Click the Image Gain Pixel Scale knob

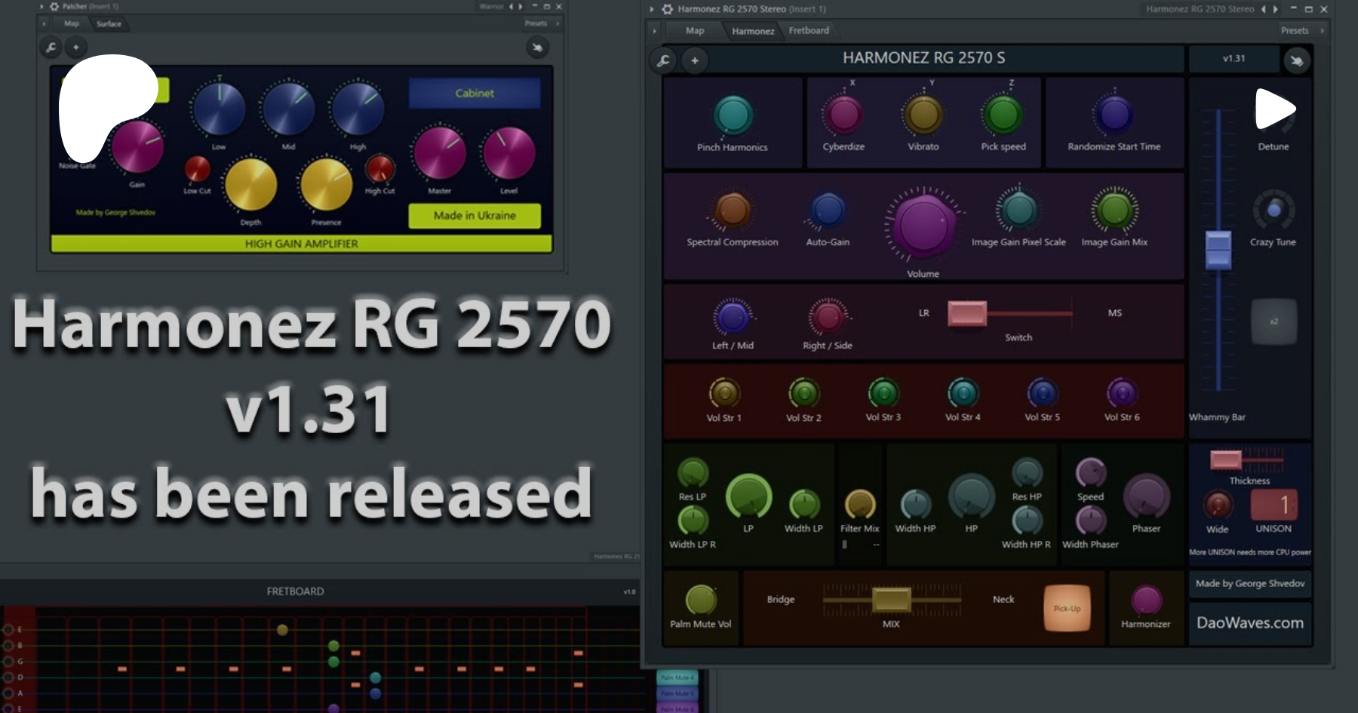pyautogui.click(x=1018, y=211)
